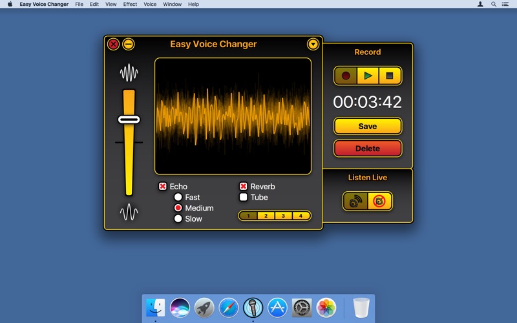The width and height of the screenshot is (517, 323).
Task: Delete the current recording
Action: [x=368, y=149]
